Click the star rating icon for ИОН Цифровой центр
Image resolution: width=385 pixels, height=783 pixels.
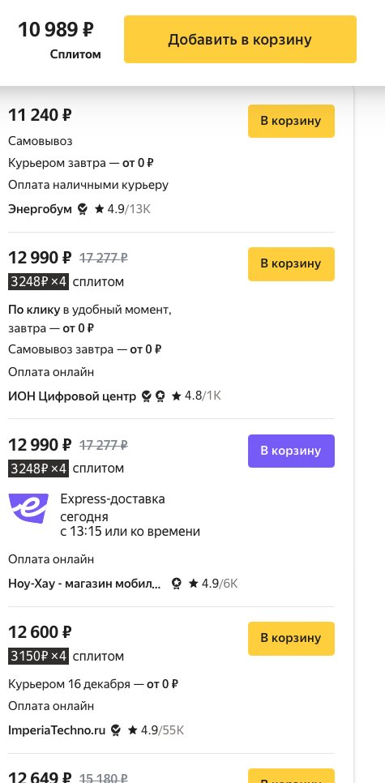coord(177,396)
